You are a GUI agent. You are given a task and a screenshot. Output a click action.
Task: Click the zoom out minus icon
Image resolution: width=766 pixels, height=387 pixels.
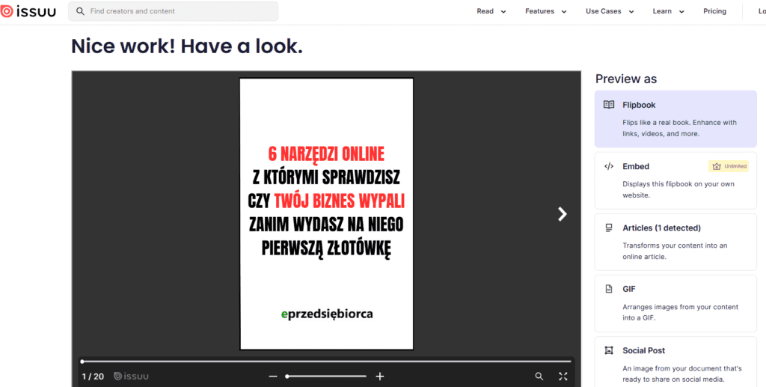point(273,377)
